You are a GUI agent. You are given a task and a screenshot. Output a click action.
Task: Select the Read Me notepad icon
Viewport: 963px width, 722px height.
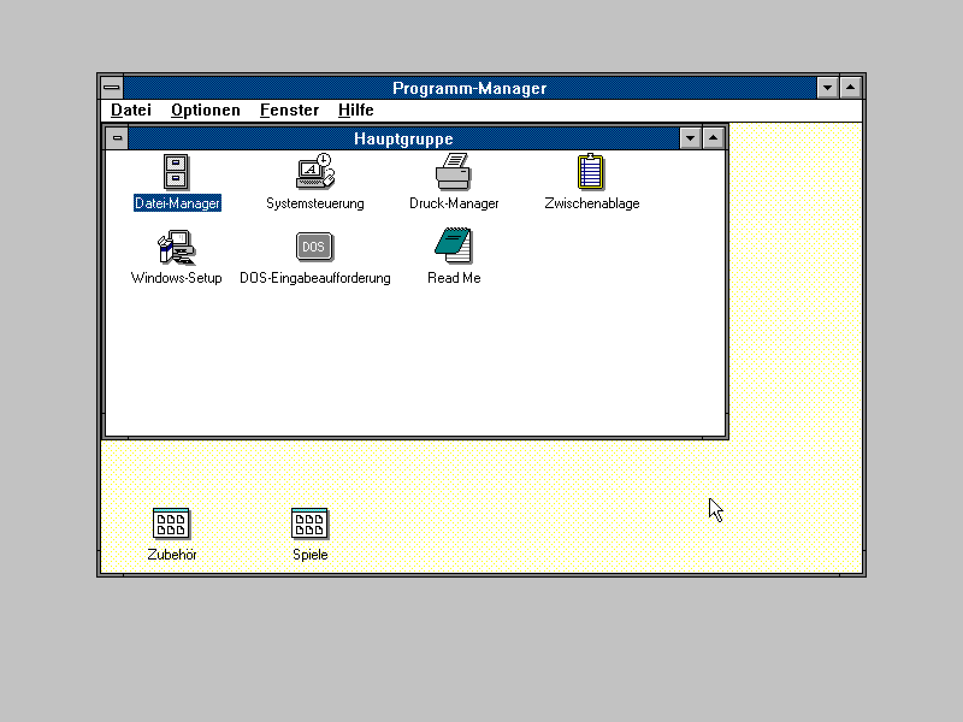point(454,245)
